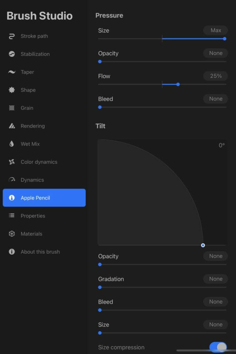
Task: Select Color dynamics in the sidebar
Action: tap(44, 162)
